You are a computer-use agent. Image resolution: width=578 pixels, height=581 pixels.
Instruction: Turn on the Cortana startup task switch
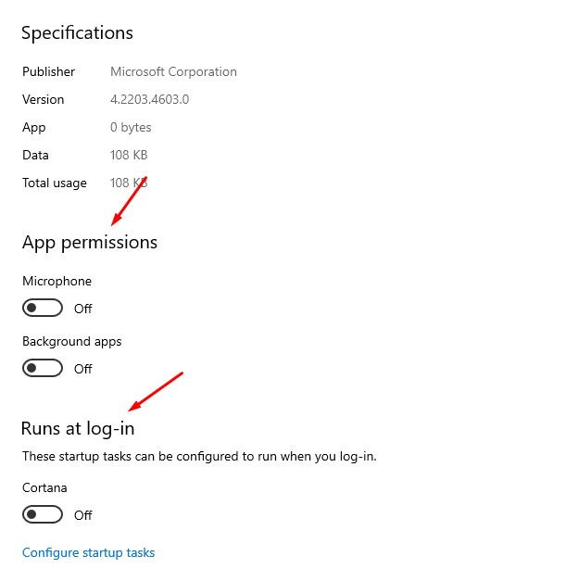(x=43, y=514)
